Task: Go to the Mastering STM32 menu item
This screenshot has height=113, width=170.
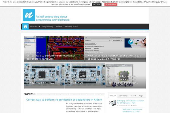Action: coord(71,27)
